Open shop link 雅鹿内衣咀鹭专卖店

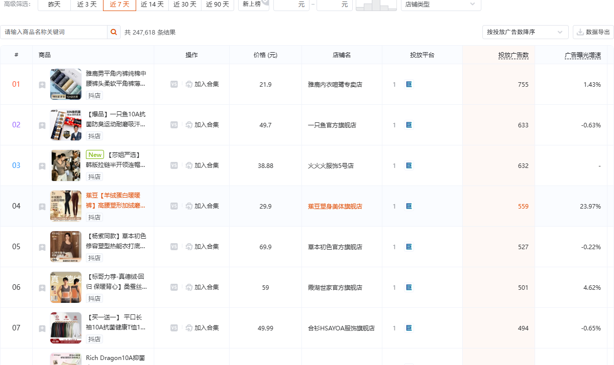[x=335, y=84]
